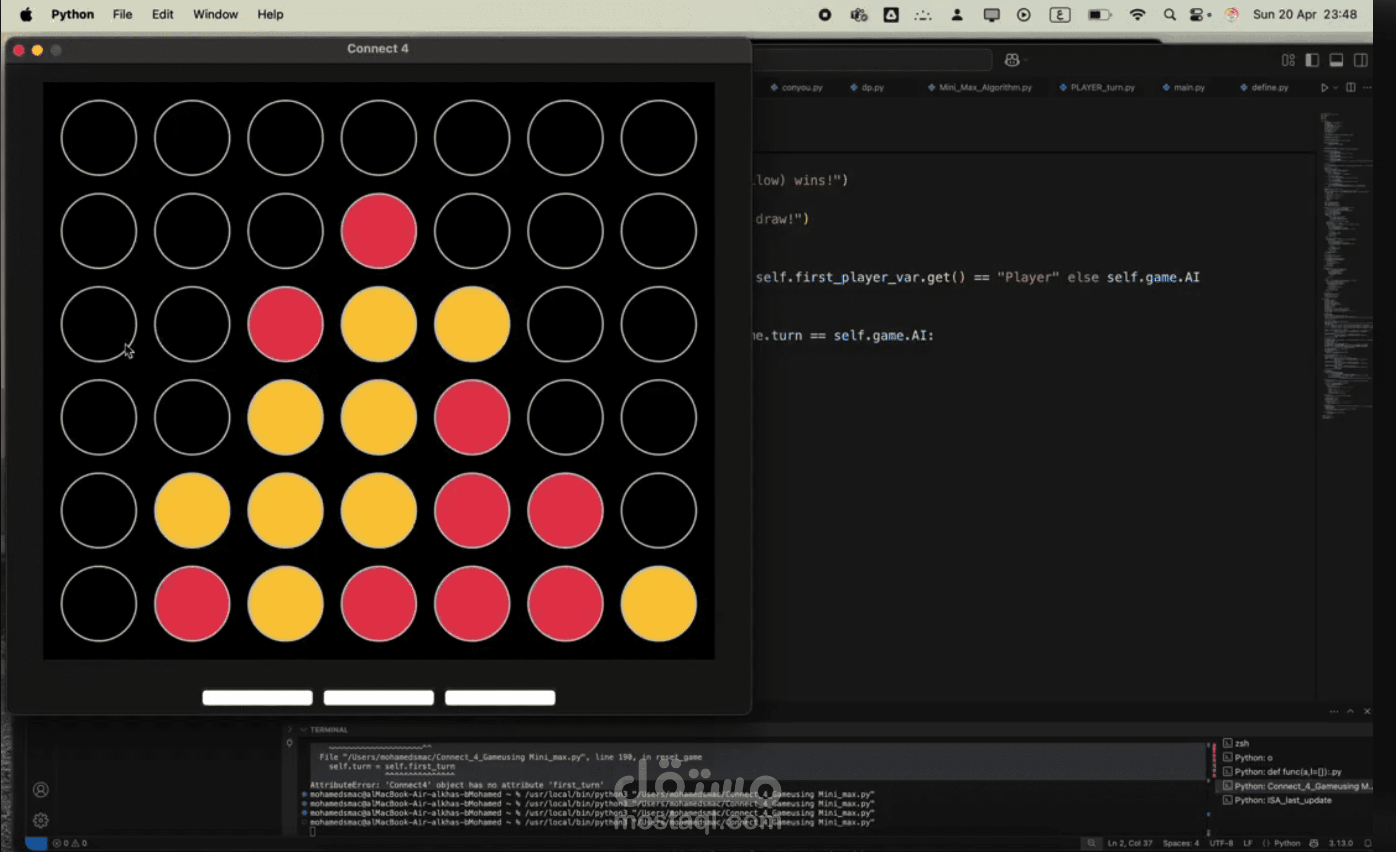Toggle the bottom panel visibility icon
1396x852 pixels.
[1336, 60]
